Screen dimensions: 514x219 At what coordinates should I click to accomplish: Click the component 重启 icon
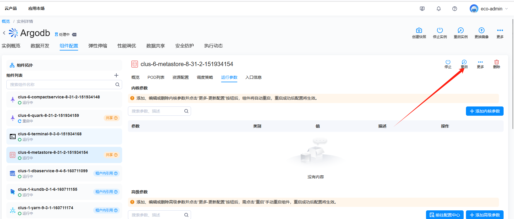464,62
